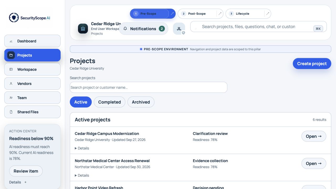Open Dashboard via its chart icon

11,41
